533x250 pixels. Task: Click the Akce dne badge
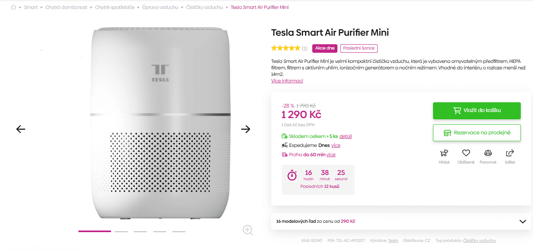pyautogui.click(x=325, y=48)
